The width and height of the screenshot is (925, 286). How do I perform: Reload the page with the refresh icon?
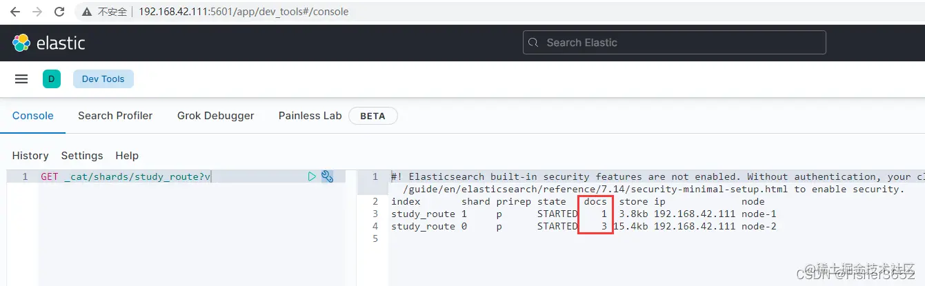[59, 12]
